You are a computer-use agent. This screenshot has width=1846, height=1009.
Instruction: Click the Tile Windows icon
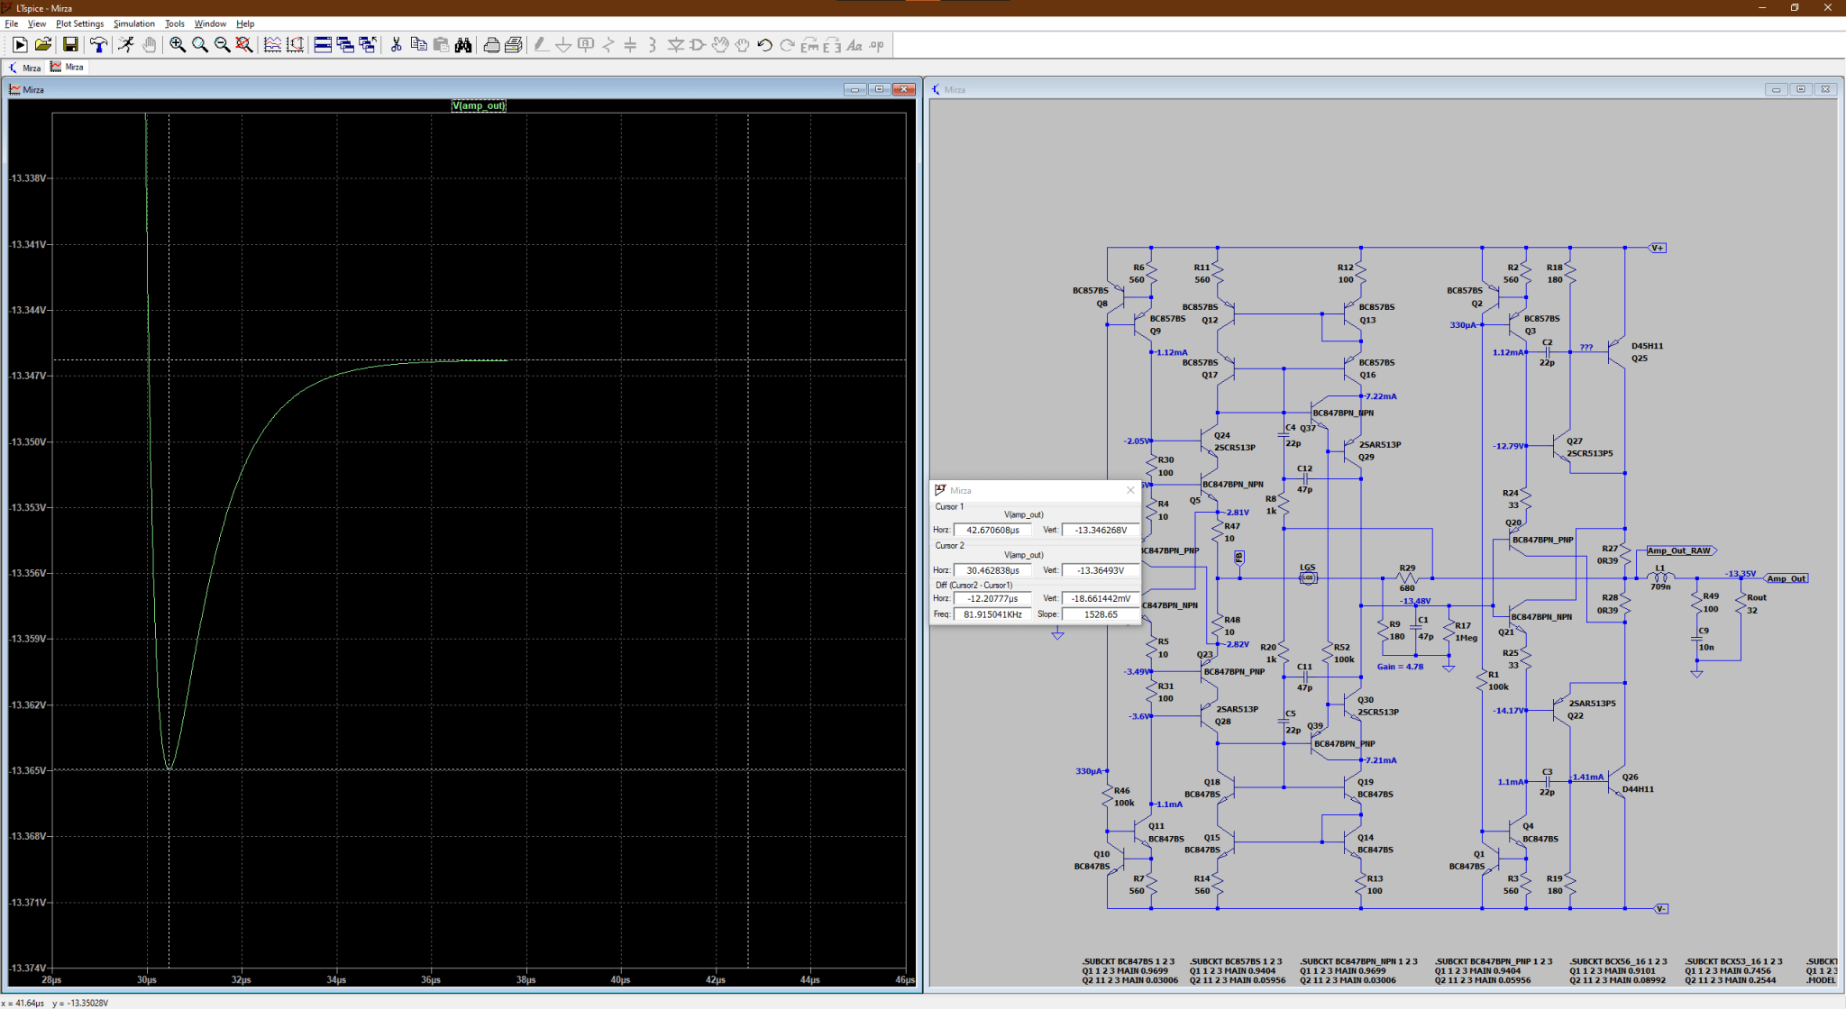[323, 45]
